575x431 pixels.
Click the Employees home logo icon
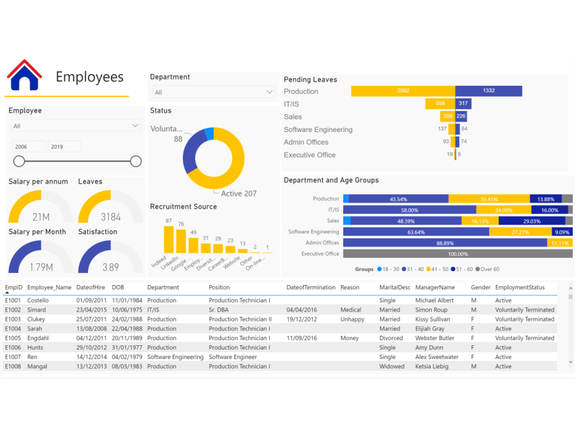[x=23, y=74]
